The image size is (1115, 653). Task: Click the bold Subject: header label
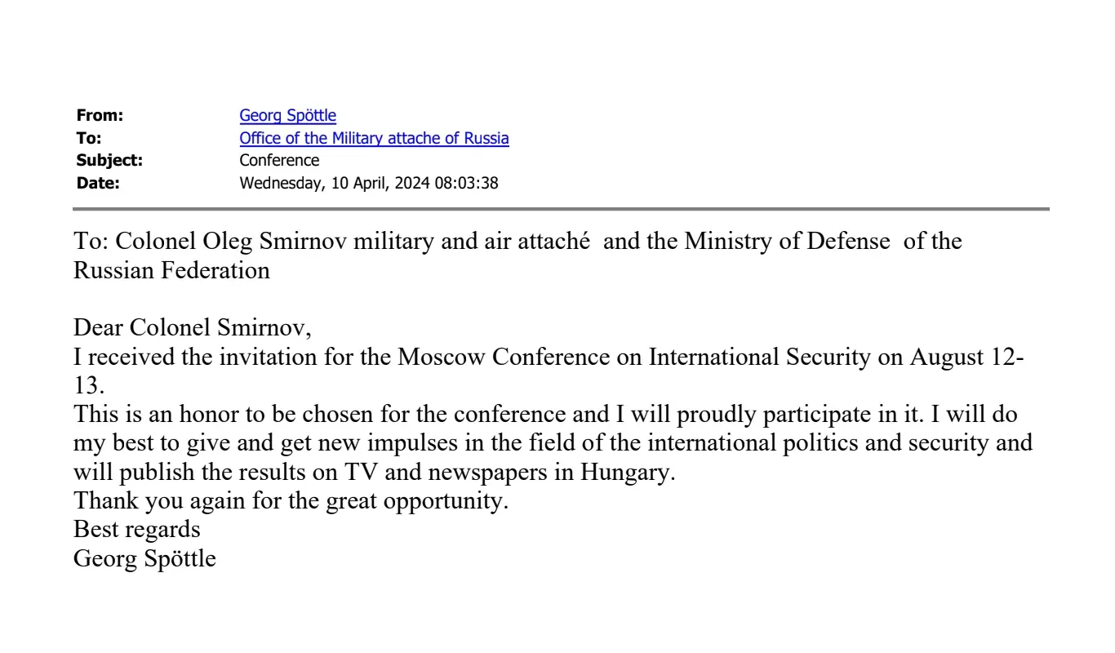point(109,160)
